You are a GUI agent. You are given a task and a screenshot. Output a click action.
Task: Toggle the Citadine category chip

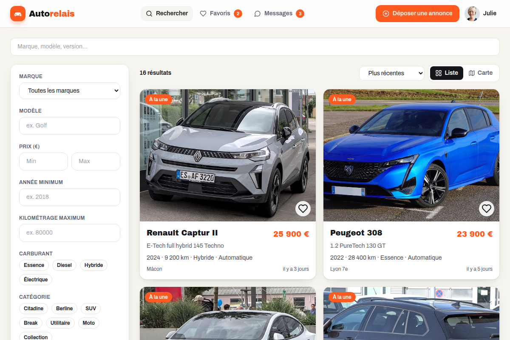pyautogui.click(x=34, y=309)
